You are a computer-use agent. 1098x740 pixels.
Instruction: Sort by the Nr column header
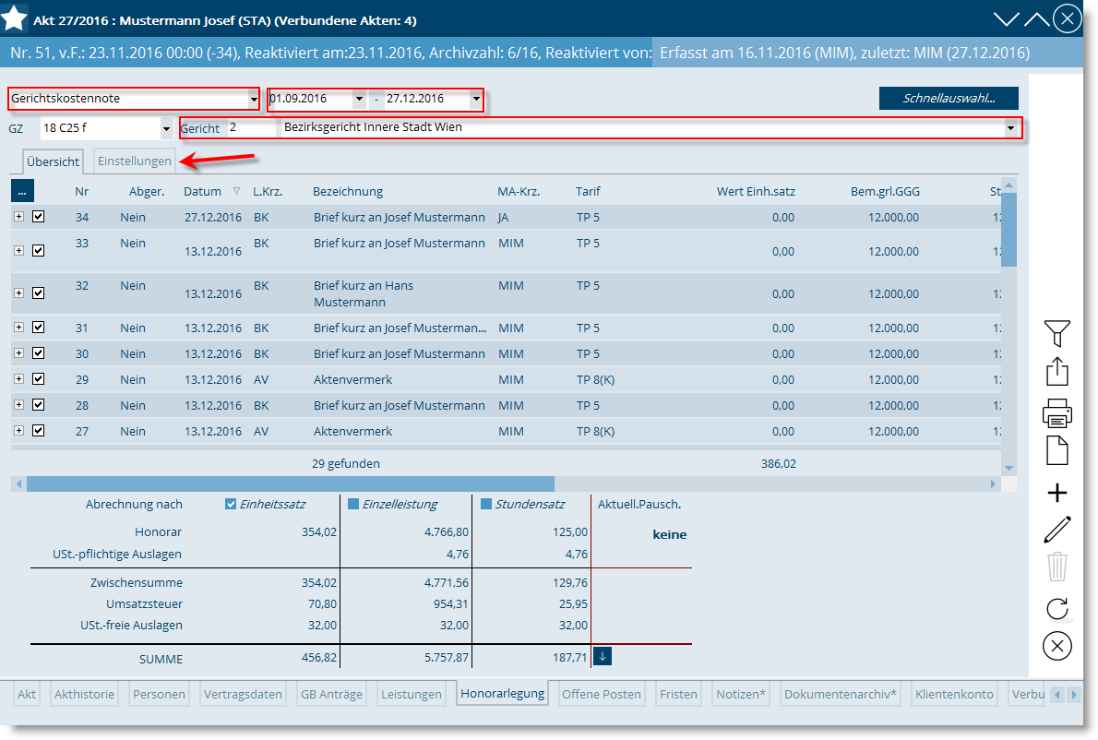coord(82,191)
